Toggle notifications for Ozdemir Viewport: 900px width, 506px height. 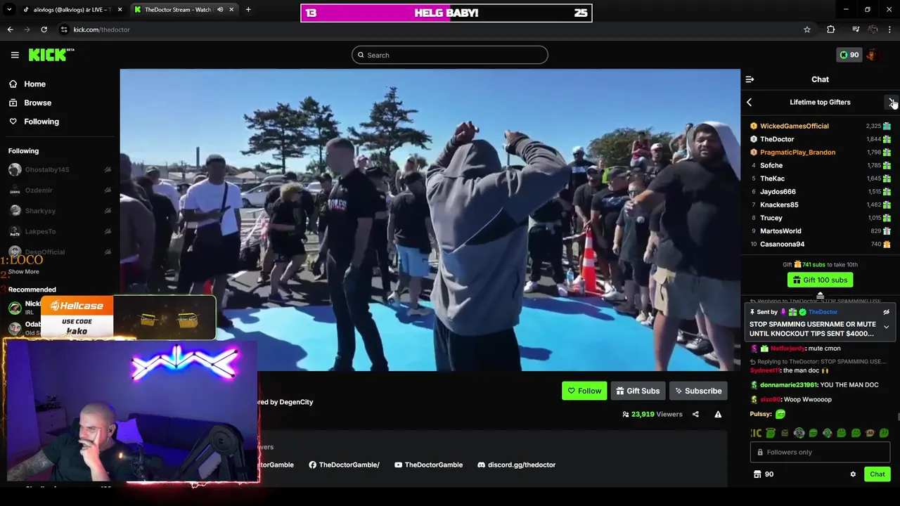[x=108, y=190]
